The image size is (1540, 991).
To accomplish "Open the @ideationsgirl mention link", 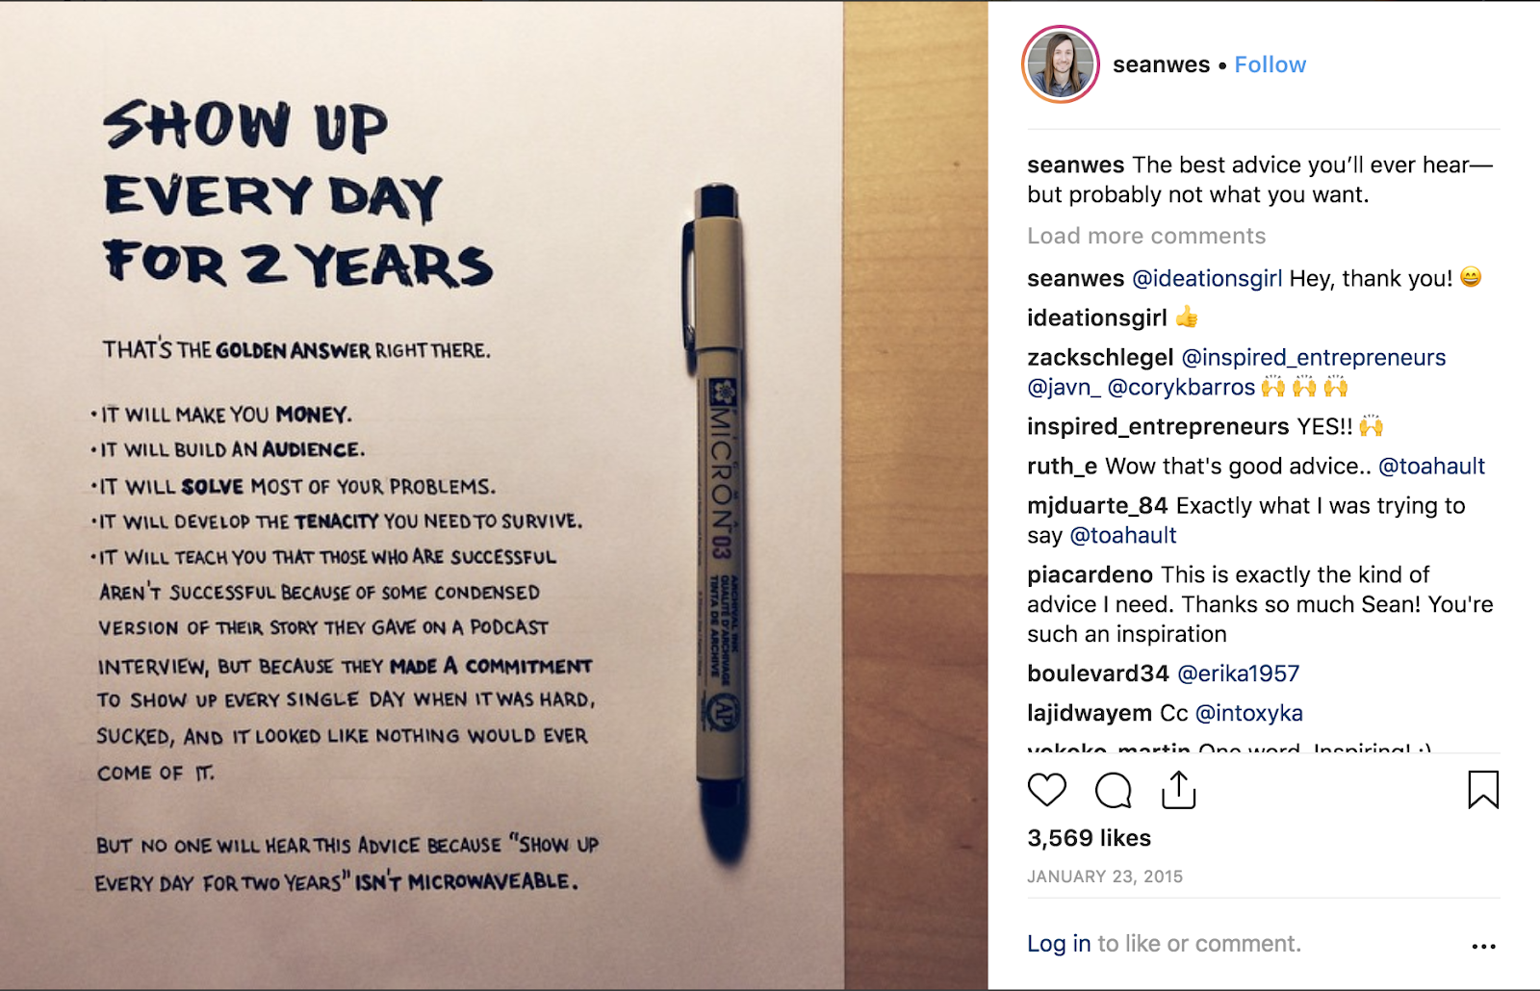I will point(1206,278).
